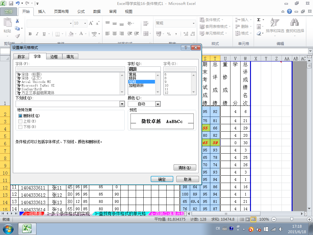The image size is (313, 235).
Task: Click the 字体 font name input field
Action: (x=70, y=69)
